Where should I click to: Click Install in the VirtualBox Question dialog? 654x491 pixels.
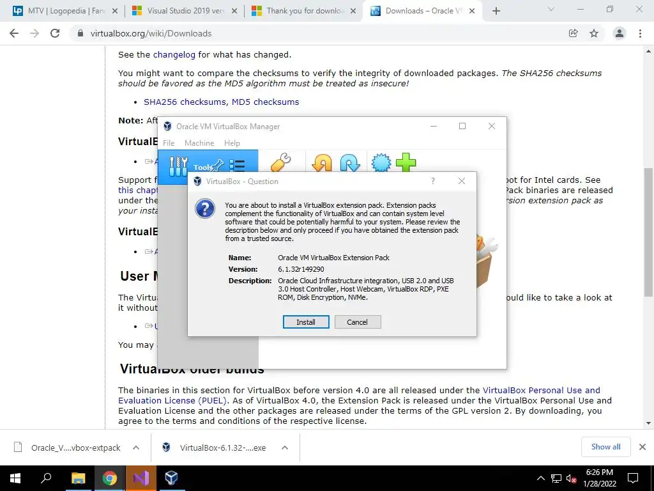(x=306, y=322)
